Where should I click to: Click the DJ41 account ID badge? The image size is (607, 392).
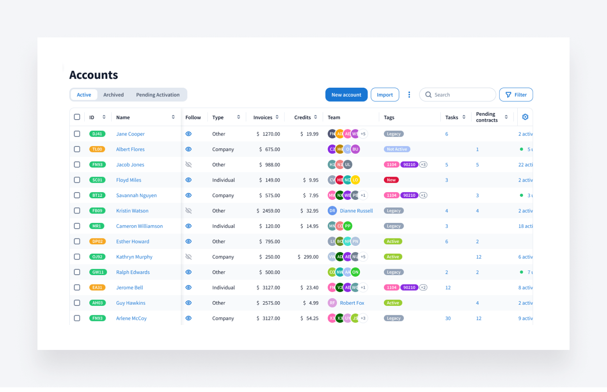(x=97, y=134)
